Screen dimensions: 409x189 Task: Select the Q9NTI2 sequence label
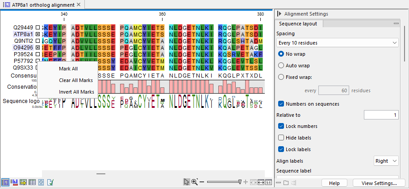point(23,41)
